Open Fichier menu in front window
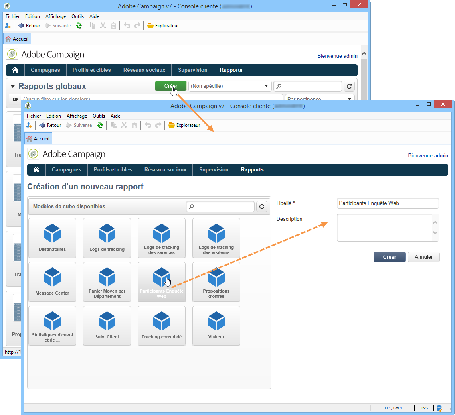The image size is (455, 415). click(x=34, y=116)
